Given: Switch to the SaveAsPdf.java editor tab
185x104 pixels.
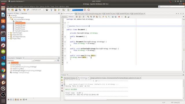Looking at the screenshot, I should (124, 14).
